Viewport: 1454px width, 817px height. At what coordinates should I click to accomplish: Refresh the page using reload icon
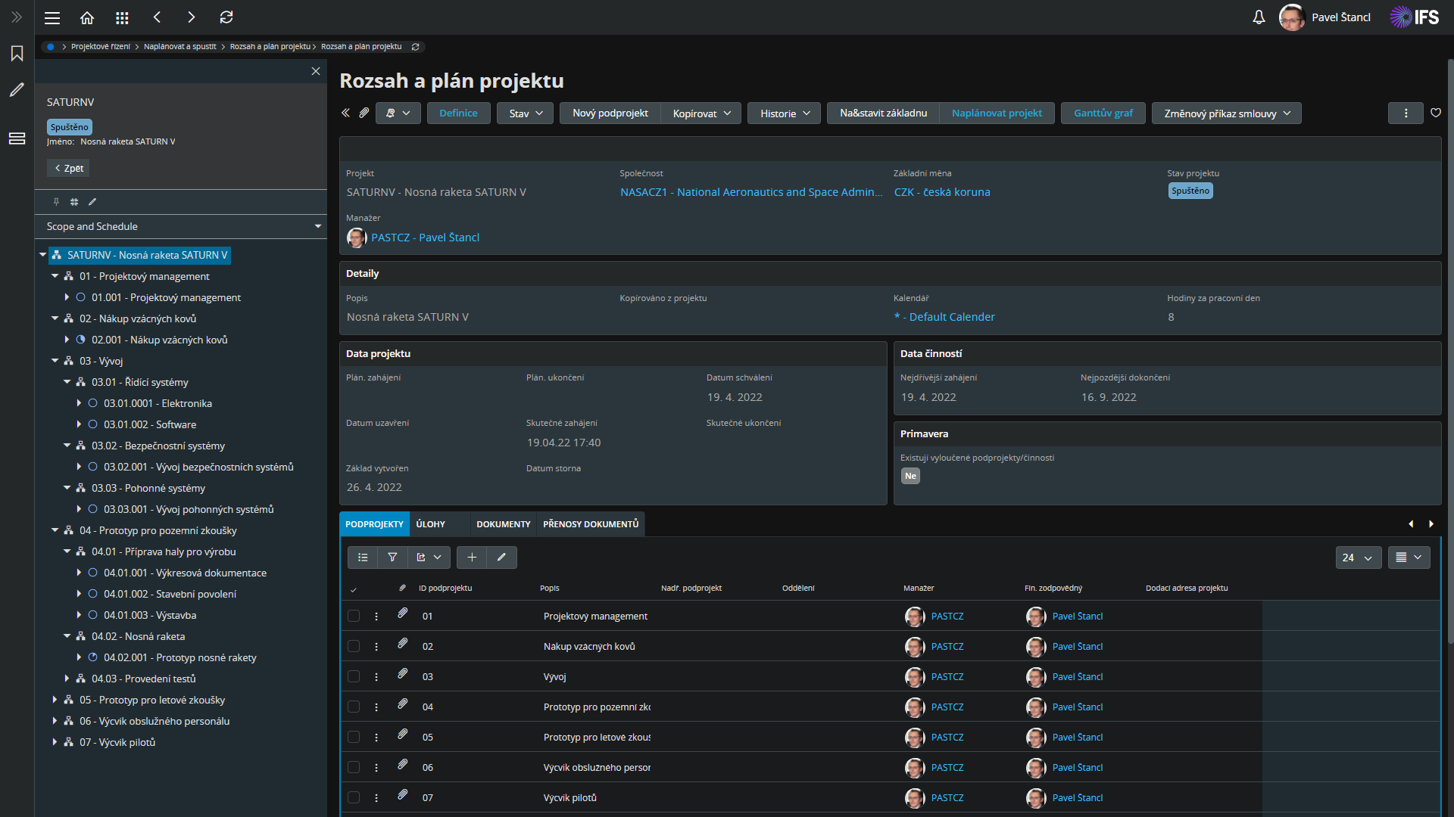(226, 17)
